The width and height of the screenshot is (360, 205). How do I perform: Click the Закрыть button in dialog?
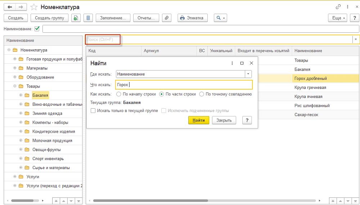click(224, 120)
